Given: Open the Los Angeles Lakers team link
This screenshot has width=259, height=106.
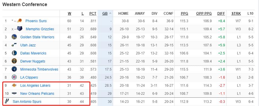Looking at the screenshot, I should point(35,86).
